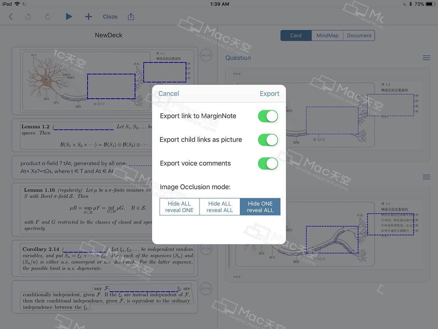Select the product σ-field card
The width and height of the screenshot is (438, 329).
(104, 167)
